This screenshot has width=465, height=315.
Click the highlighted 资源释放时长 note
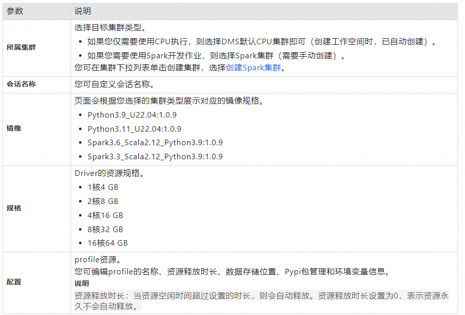pyautogui.click(x=262, y=301)
